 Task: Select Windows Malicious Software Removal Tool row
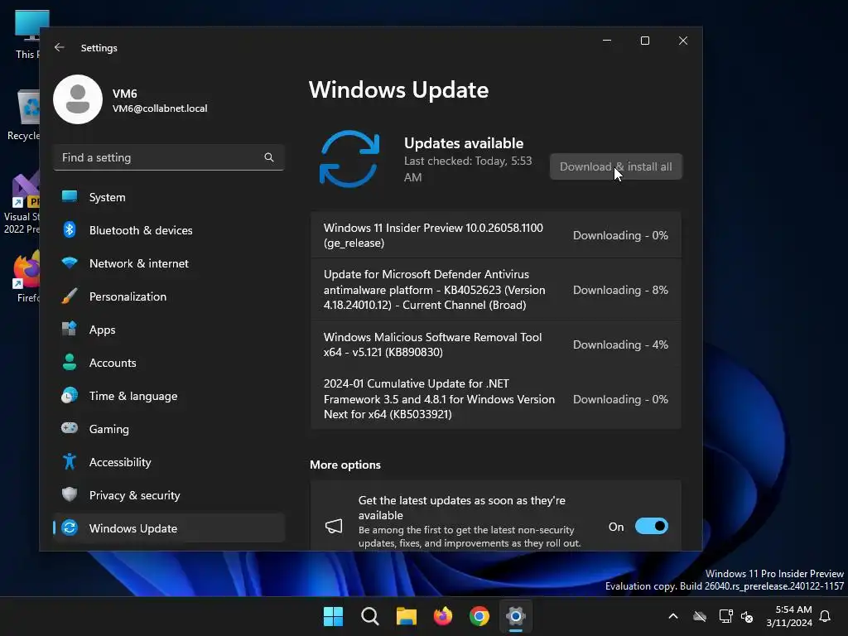coord(496,344)
